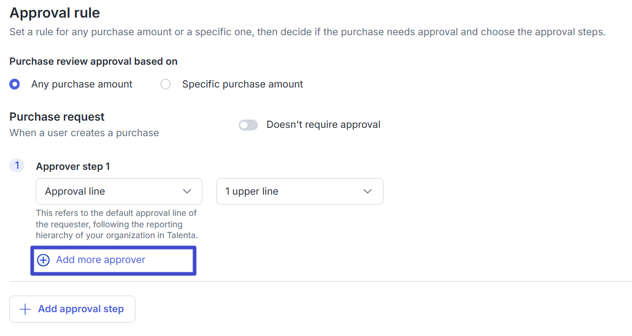Screen dimensions: 632x336
Task: Click the Approver step 1 heading
Action: 73,166
